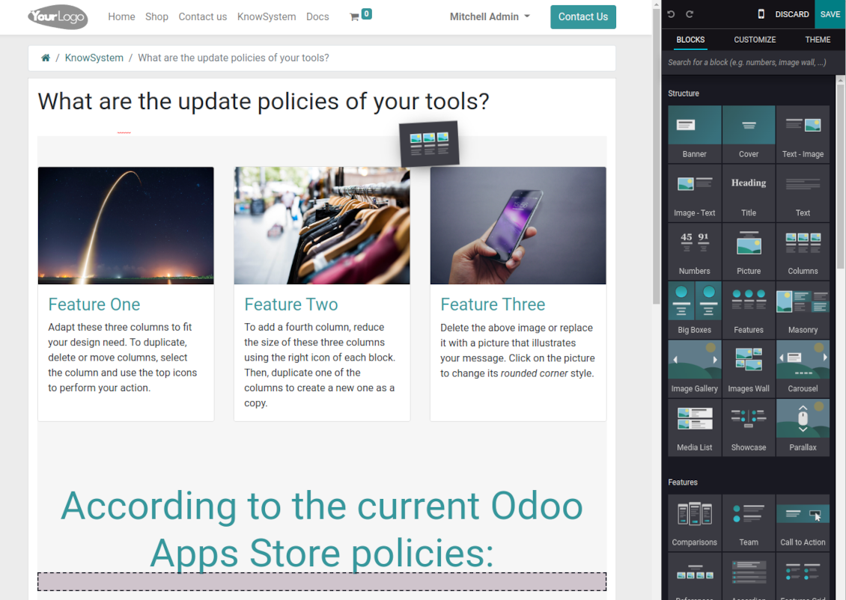The image size is (846, 600).
Task: Select the Features block
Action: tap(749, 310)
